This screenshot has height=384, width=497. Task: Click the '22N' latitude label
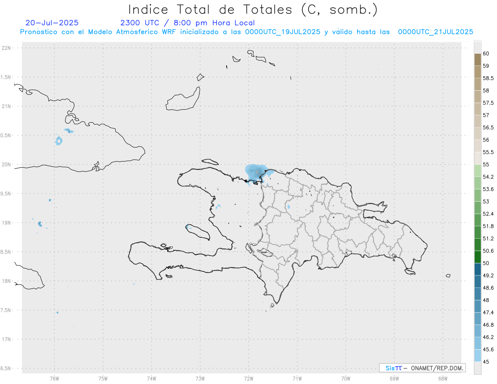tap(7, 48)
